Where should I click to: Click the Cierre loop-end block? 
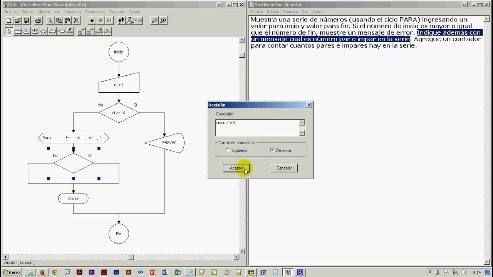[x=73, y=199]
